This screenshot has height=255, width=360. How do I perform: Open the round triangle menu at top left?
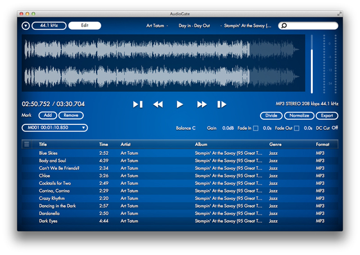coord(25,25)
